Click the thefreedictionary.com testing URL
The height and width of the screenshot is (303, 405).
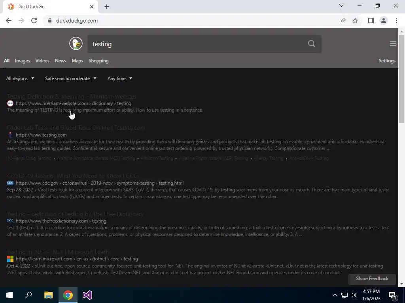[x=61, y=221]
